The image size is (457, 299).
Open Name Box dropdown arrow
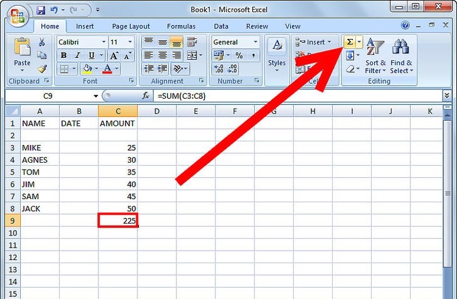[x=95, y=96]
